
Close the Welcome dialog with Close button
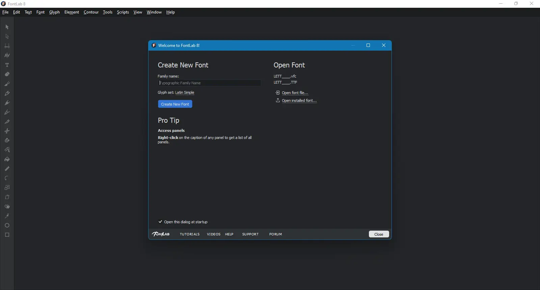coord(379,234)
